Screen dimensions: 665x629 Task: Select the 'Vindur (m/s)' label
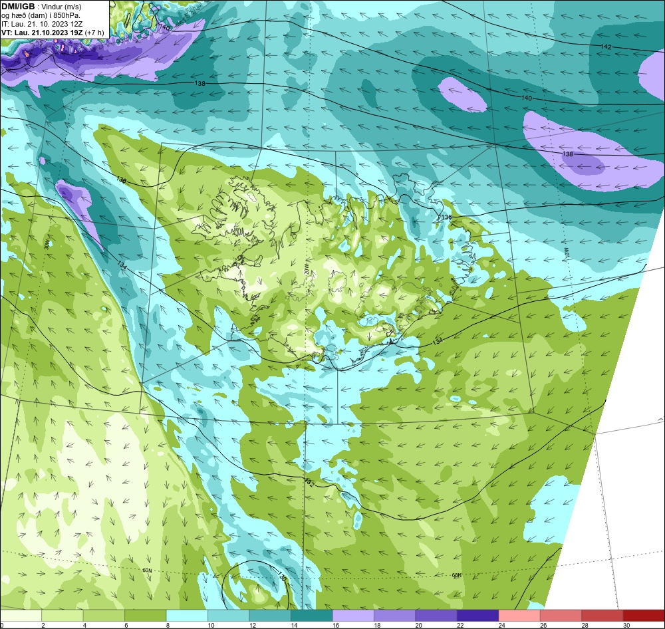coord(63,7)
